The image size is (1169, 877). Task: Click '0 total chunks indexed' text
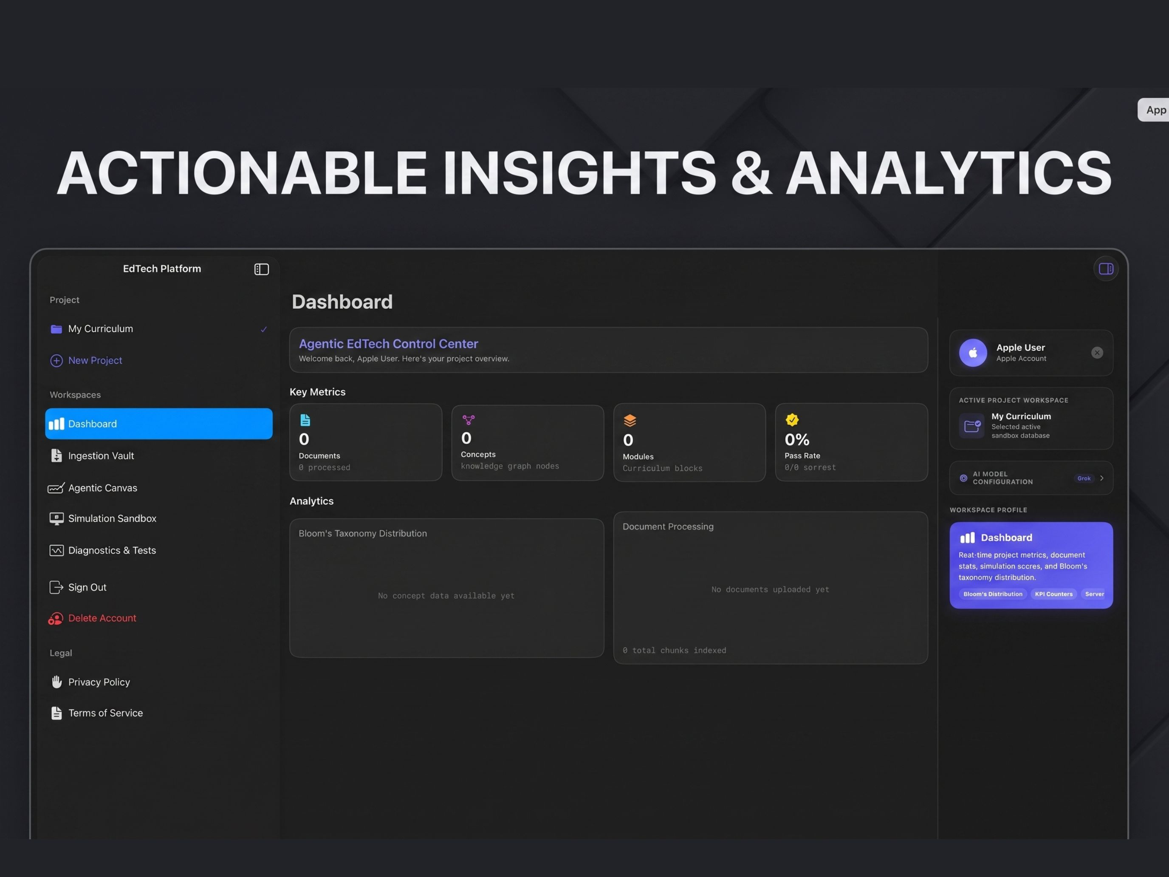(674, 650)
